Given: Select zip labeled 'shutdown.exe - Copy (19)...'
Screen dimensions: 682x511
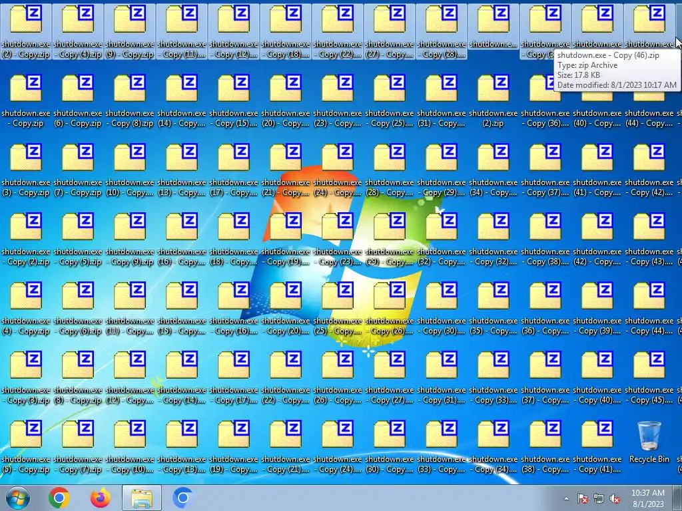Looking at the screenshot, I should click(x=285, y=239).
